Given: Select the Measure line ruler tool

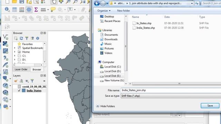Looking at the screenshot, I should [x=43, y=10].
